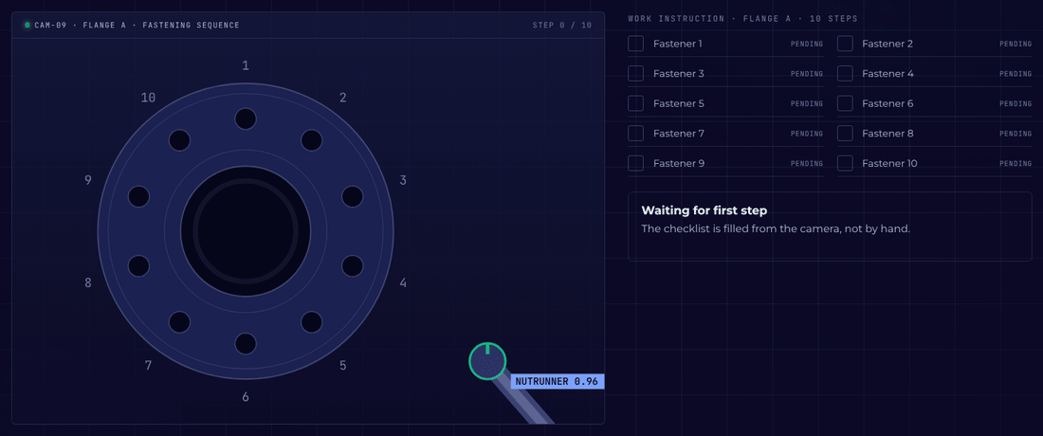Click position number 10 near the flange
The width and height of the screenshot is (1043, 436).
pyautogui.click(x=148, y=98)
